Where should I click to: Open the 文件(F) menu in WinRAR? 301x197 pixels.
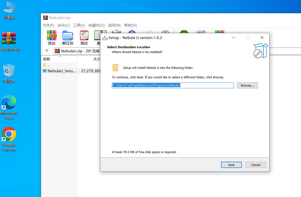click(48, 25)
